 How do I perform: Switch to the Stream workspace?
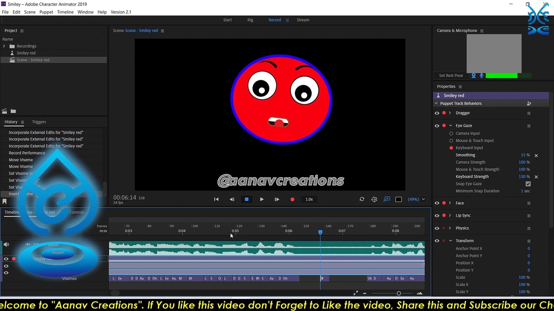point(303,20)
